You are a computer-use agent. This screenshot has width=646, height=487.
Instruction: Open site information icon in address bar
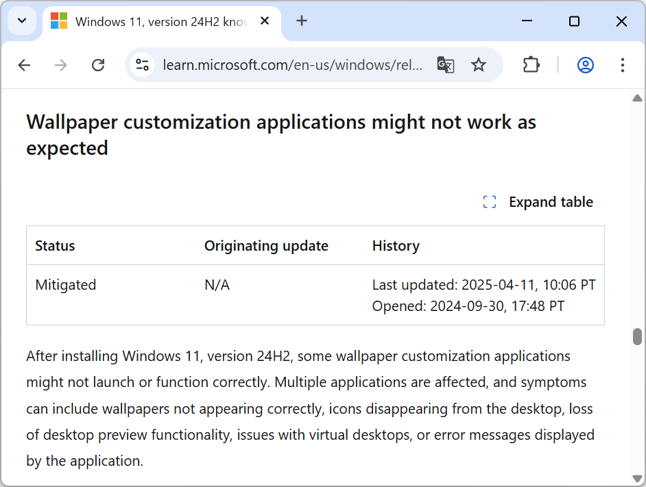click(x=143, y=65)
